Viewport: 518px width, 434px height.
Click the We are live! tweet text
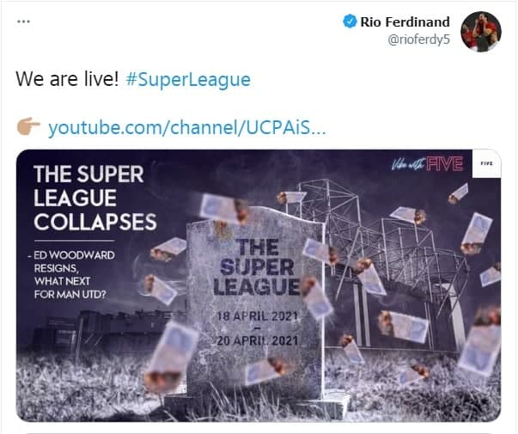(x=67, y=79)
